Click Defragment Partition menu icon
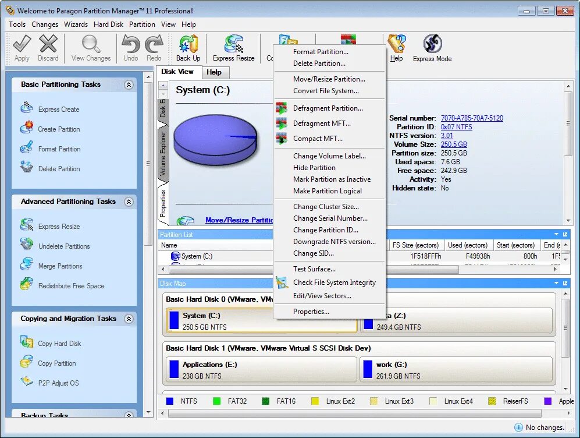The height and width of the screenshot is (438, 580). (282, 108)
